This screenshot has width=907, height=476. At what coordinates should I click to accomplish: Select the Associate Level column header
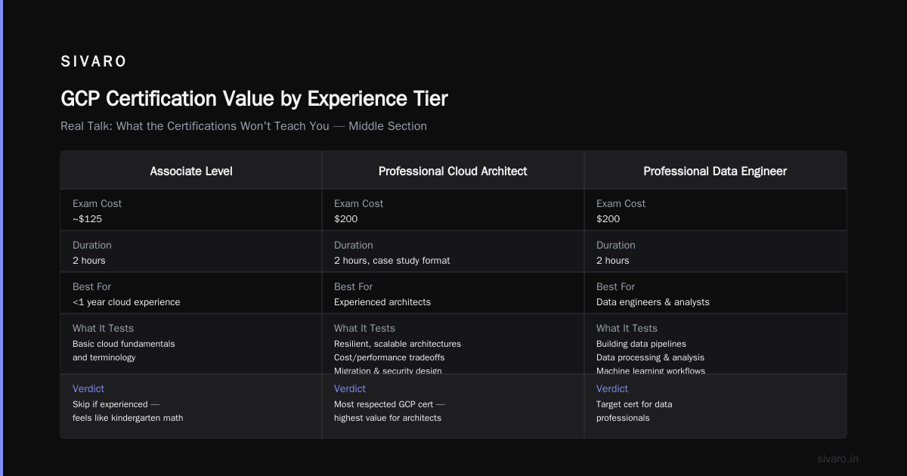point(191,172)
